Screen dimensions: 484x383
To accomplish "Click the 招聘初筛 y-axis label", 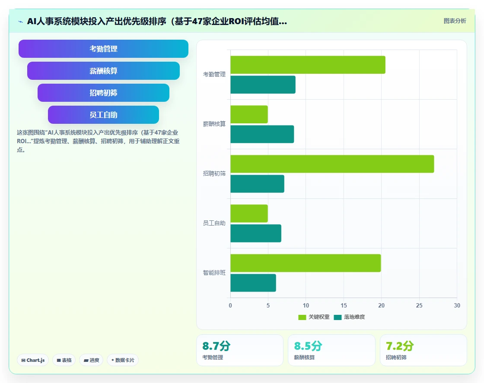I will [x=214, y=173].
